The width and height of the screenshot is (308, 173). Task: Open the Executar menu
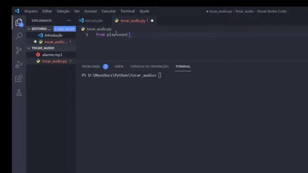[109, 11]
